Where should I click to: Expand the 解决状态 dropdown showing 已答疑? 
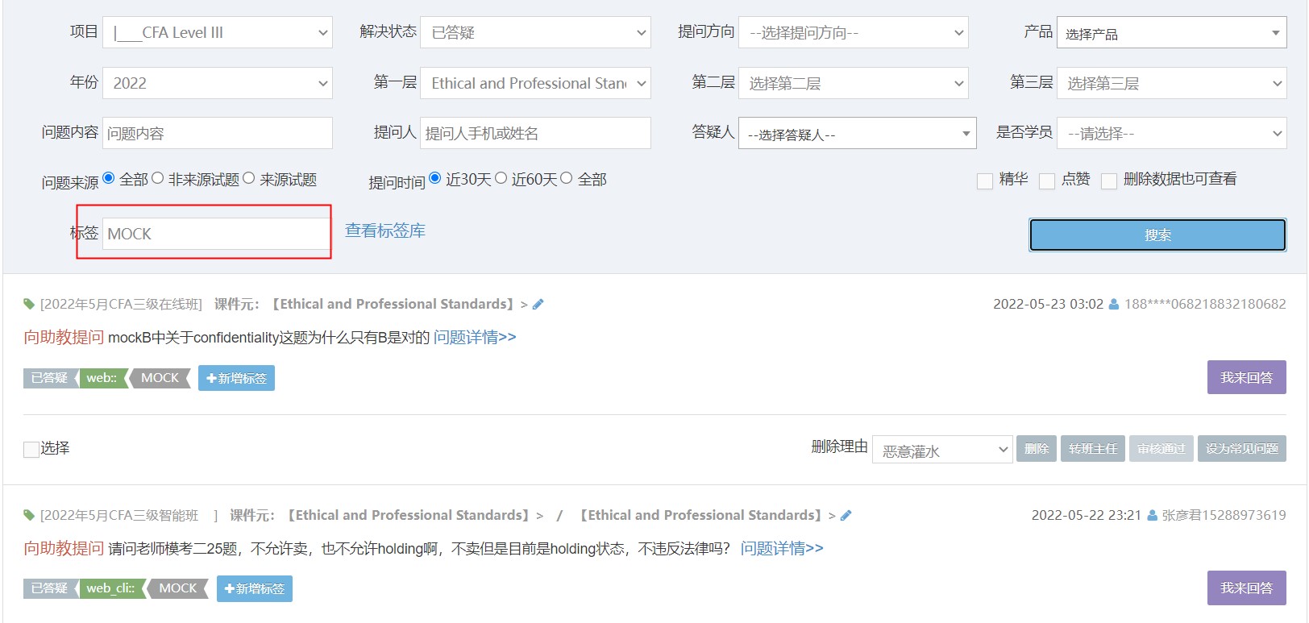point(535,33)
